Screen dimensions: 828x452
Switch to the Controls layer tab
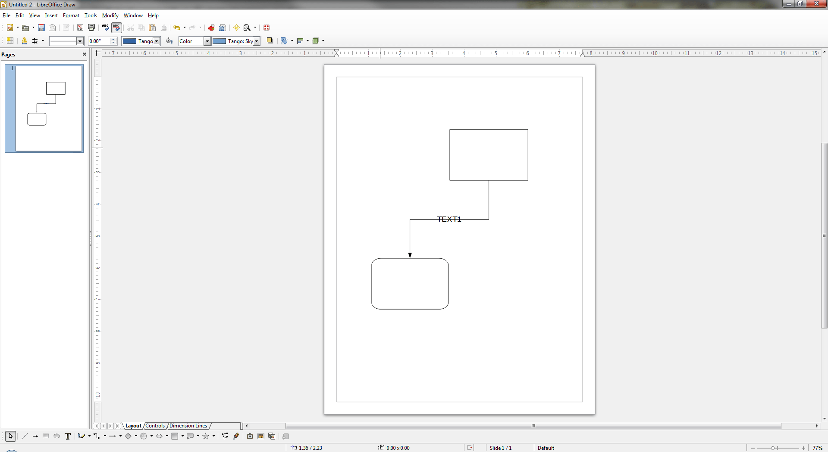tap(155, 426)
